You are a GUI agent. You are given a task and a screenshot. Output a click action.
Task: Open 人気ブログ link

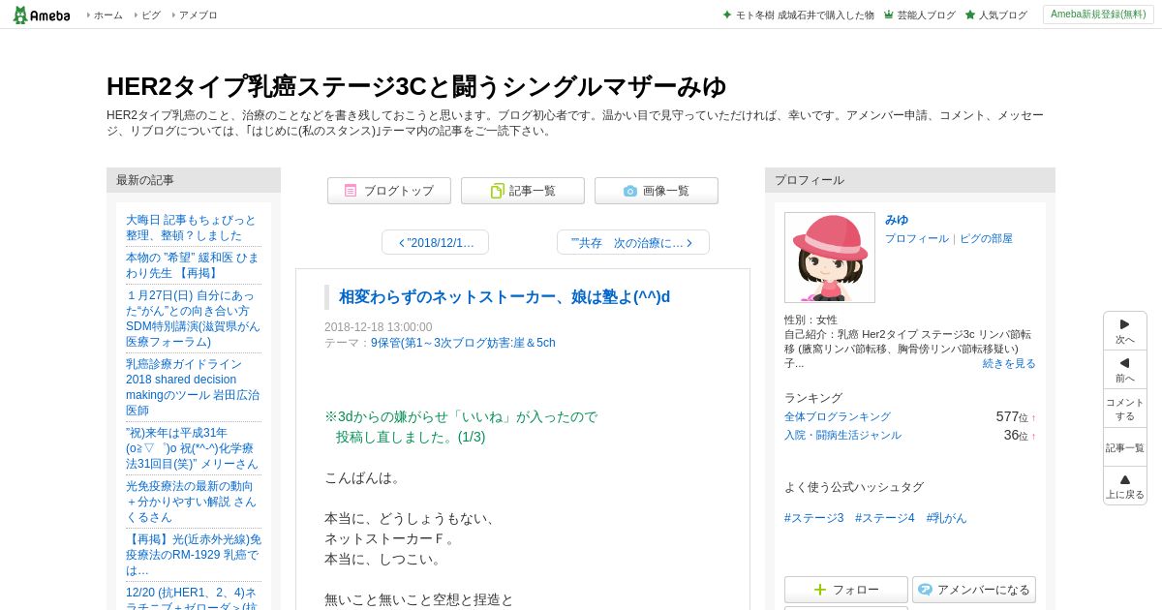coord(1002,15)
